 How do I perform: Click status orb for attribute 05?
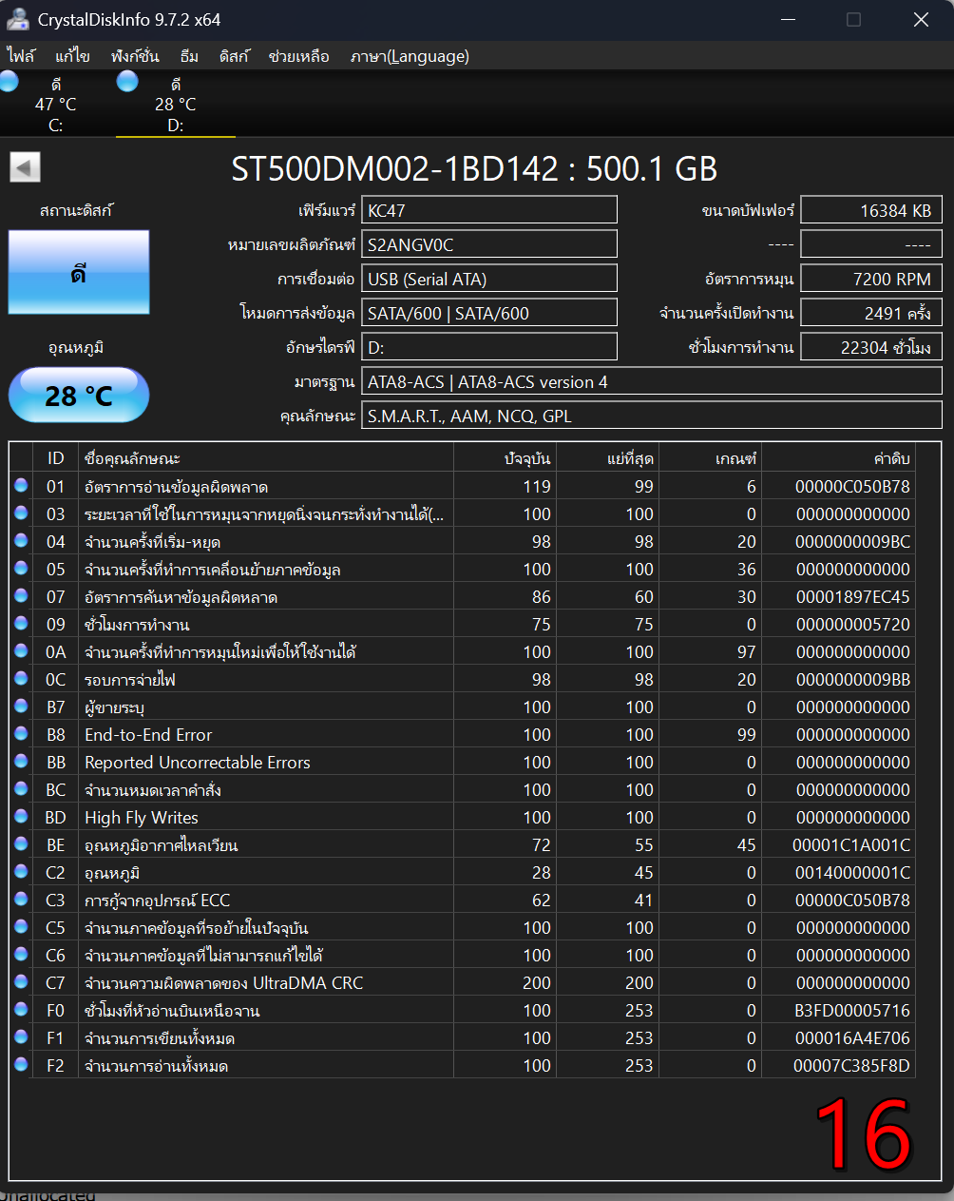(x=21, y=569)
